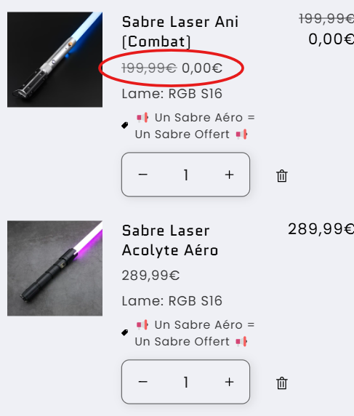Increase quantity of Sabre Laser Acolyte Aéro

(230, 382)
